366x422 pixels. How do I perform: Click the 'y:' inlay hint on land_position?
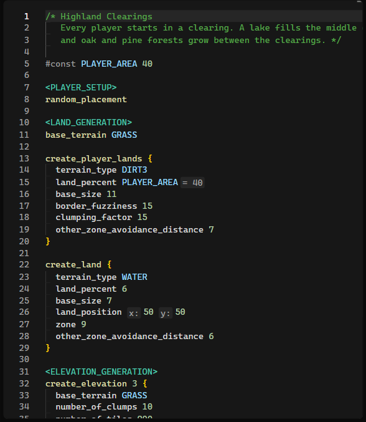[166, 314]
